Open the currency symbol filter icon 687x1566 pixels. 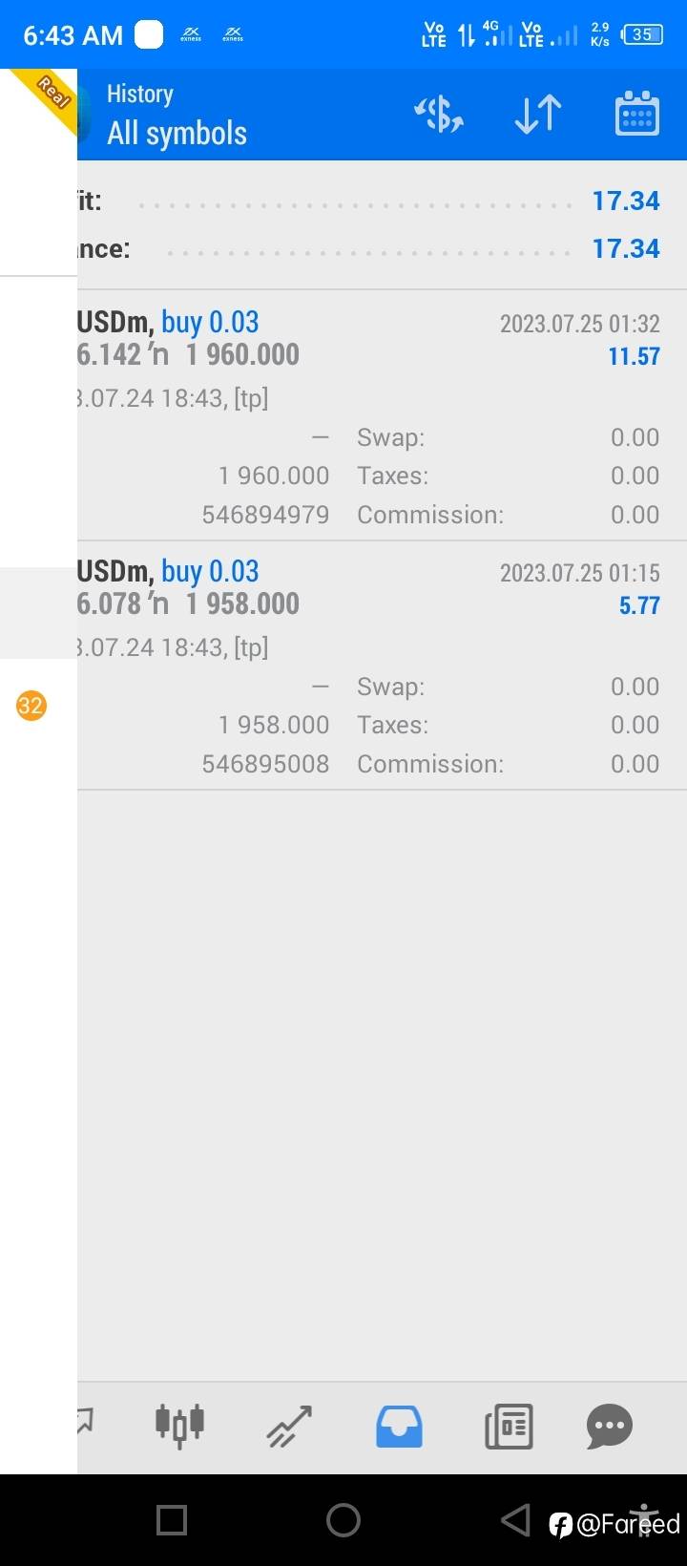tap(439, 115)
